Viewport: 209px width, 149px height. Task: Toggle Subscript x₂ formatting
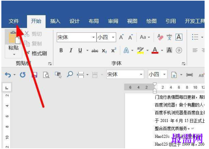[104, 51]
